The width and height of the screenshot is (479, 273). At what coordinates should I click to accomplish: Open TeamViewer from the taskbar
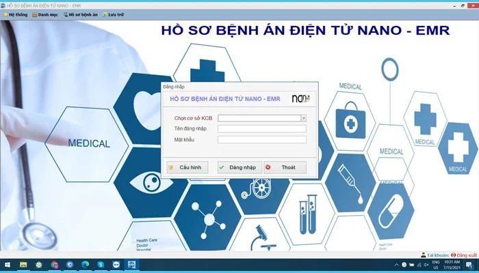(x=116, y=265)
